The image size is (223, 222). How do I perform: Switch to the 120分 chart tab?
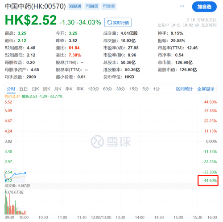coord(93,89)
